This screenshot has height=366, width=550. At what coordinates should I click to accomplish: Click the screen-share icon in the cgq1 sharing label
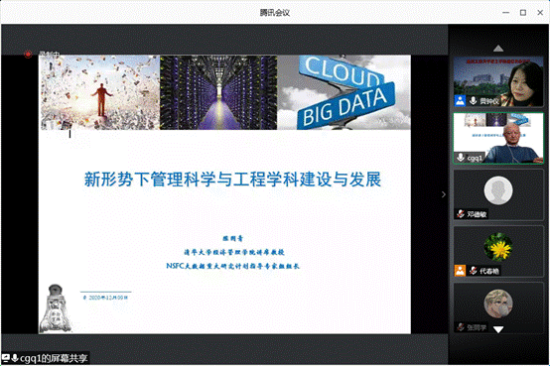(x=6, y=358)
